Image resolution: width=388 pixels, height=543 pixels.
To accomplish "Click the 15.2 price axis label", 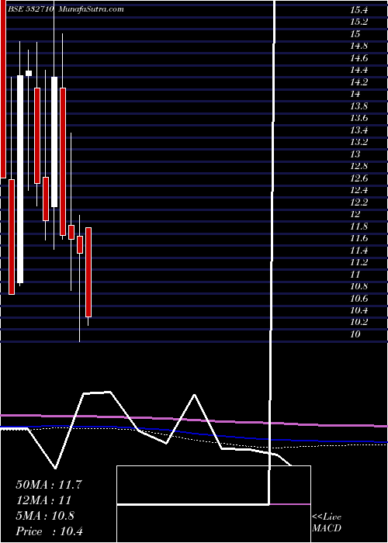I will point(359,22).
